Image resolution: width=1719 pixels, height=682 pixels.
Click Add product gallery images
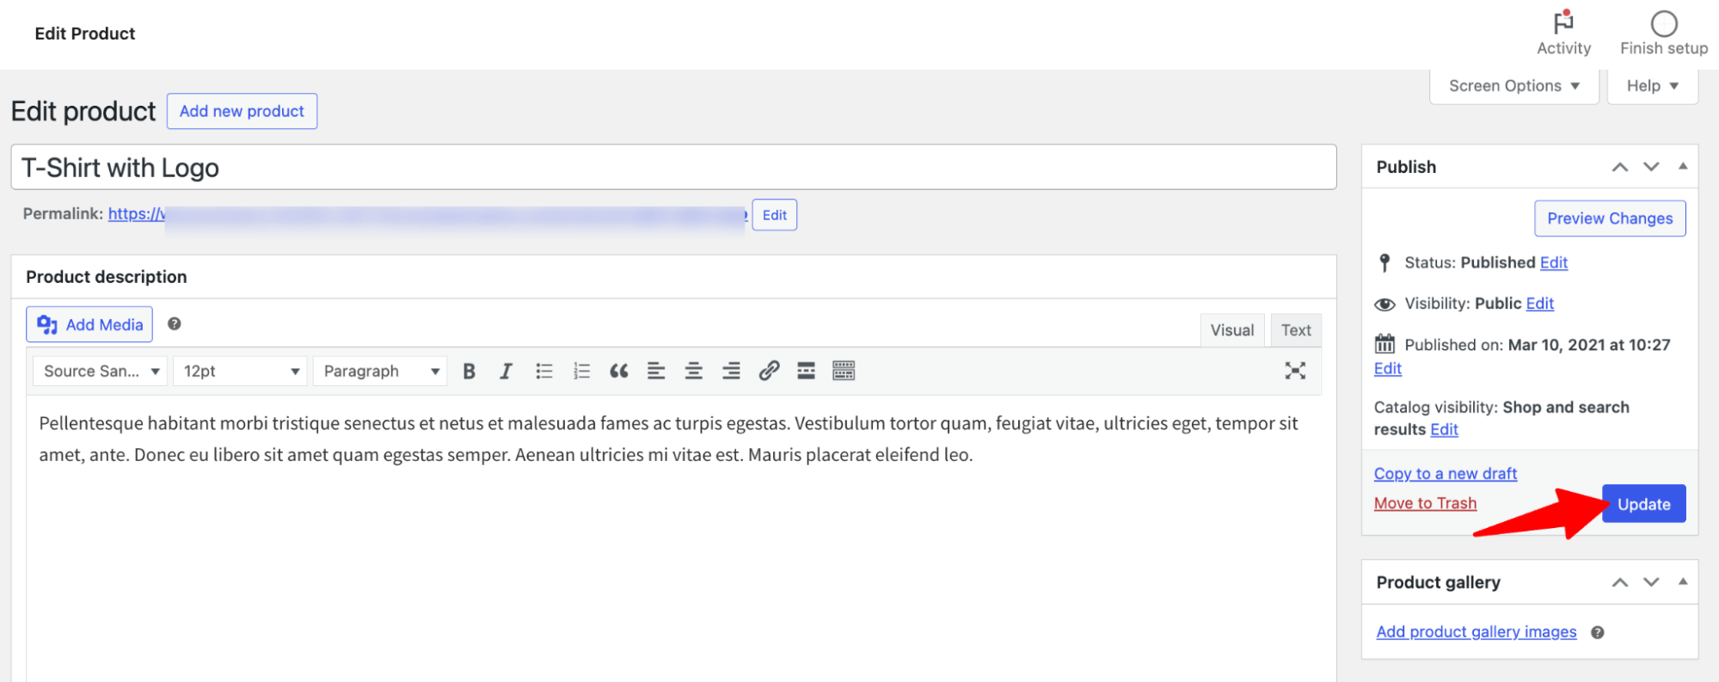click(1476, 632)
